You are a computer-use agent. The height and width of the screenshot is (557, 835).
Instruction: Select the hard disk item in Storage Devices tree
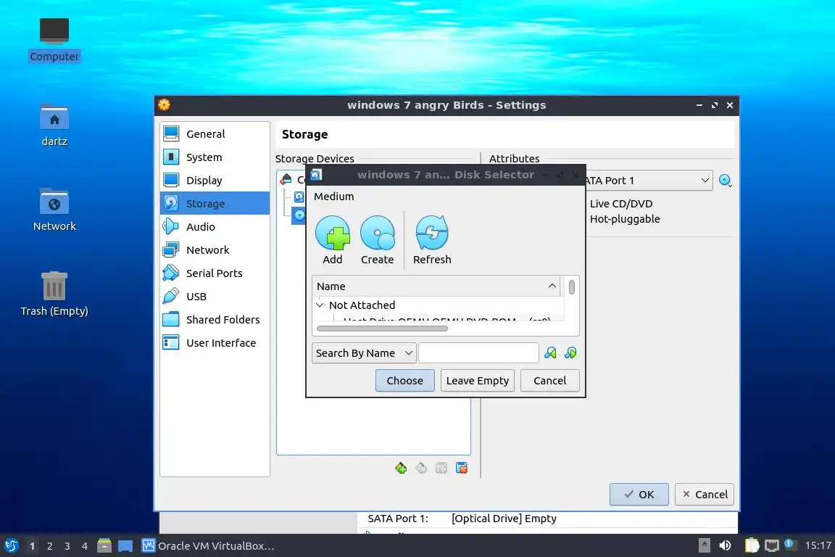(299, 197)
